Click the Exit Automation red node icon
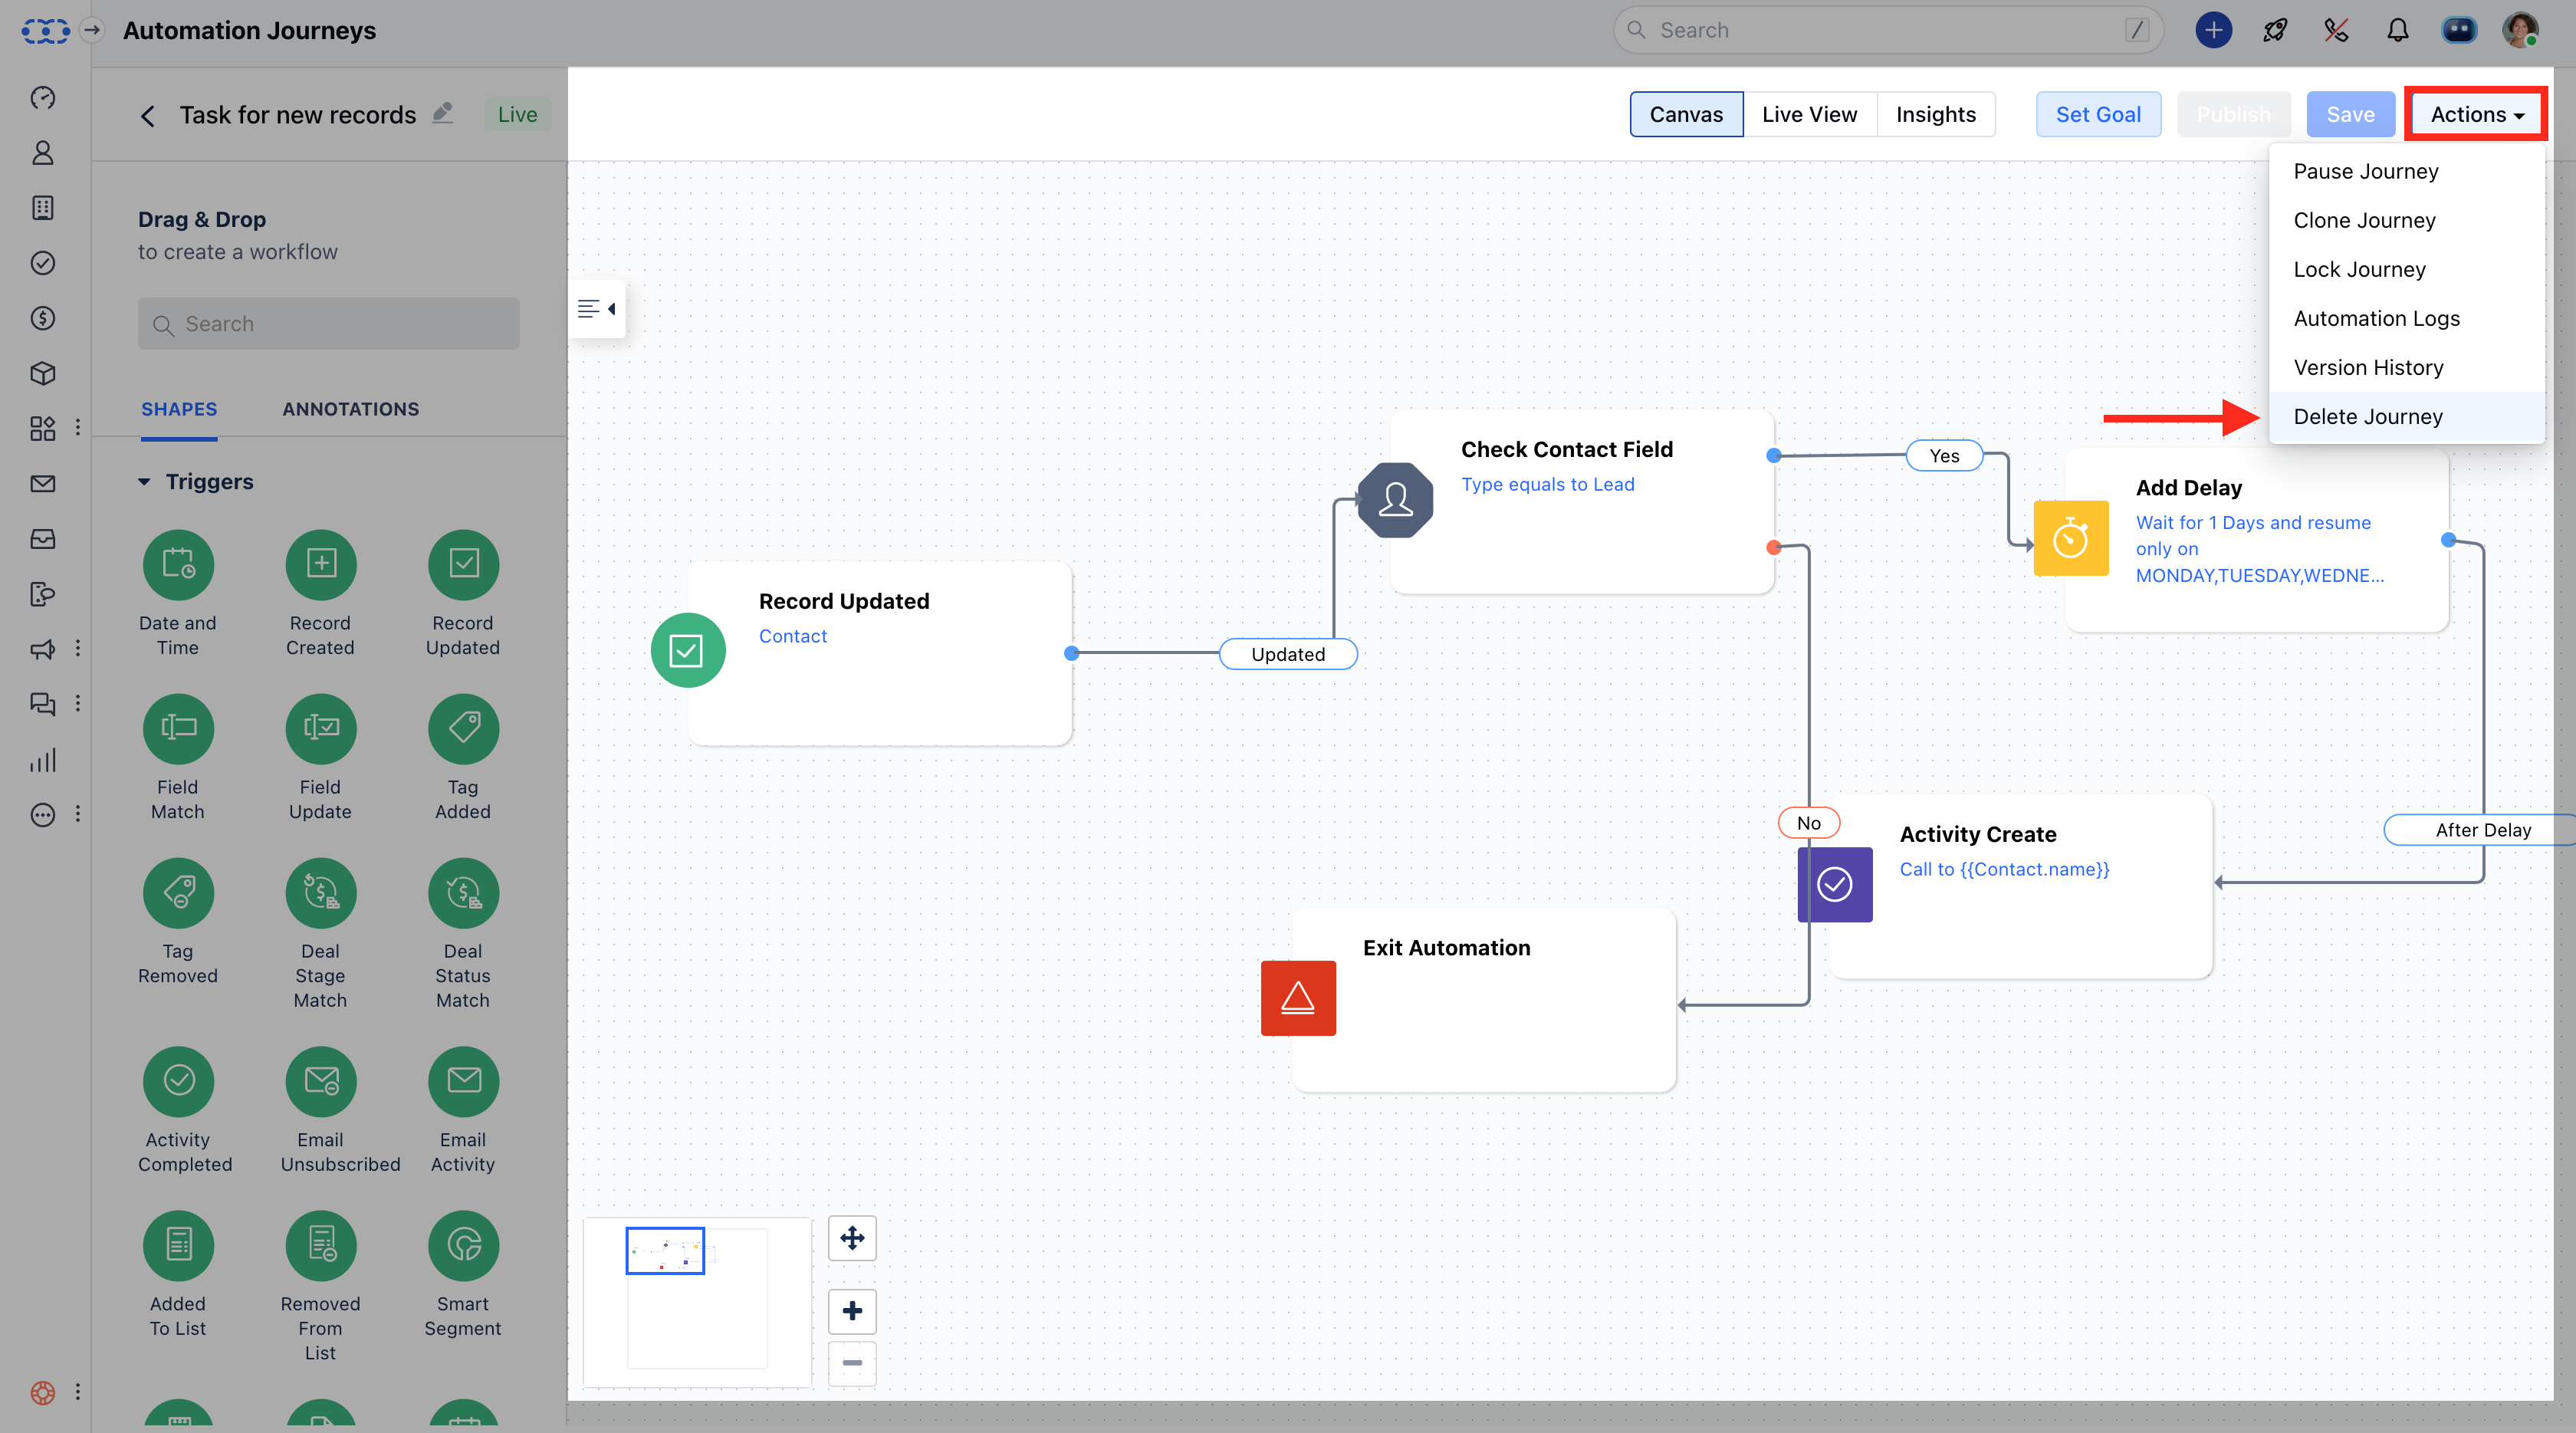Screen dimensions: 2576x1433 [x=1298, y=998]
